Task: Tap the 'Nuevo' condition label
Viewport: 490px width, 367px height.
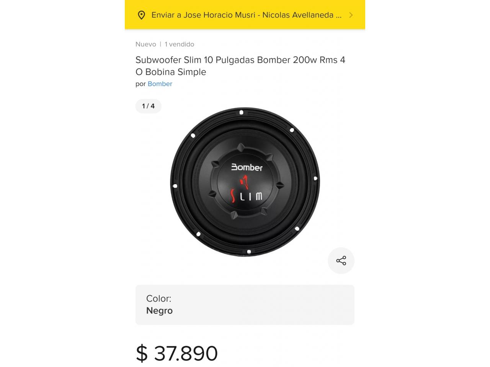Action: pos(146,44)
